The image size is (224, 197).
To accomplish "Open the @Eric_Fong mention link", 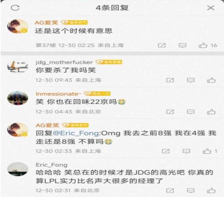I will (x=77, y=133).
